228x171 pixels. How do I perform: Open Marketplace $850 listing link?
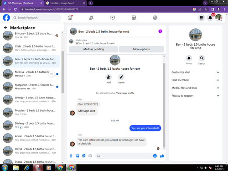[x=95, y=43]
